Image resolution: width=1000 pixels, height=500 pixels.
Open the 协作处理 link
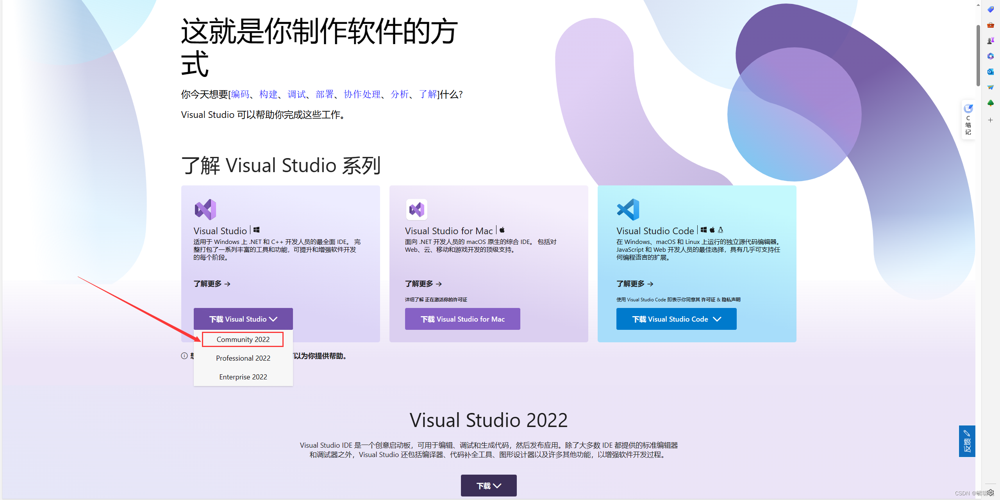point(362,94)
